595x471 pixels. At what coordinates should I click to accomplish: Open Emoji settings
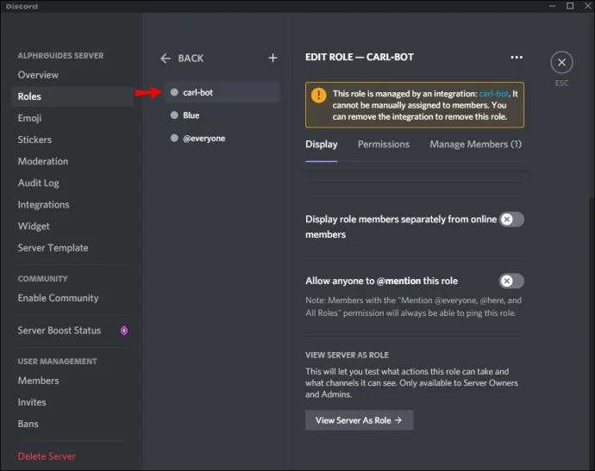click(x=29, y=118)
